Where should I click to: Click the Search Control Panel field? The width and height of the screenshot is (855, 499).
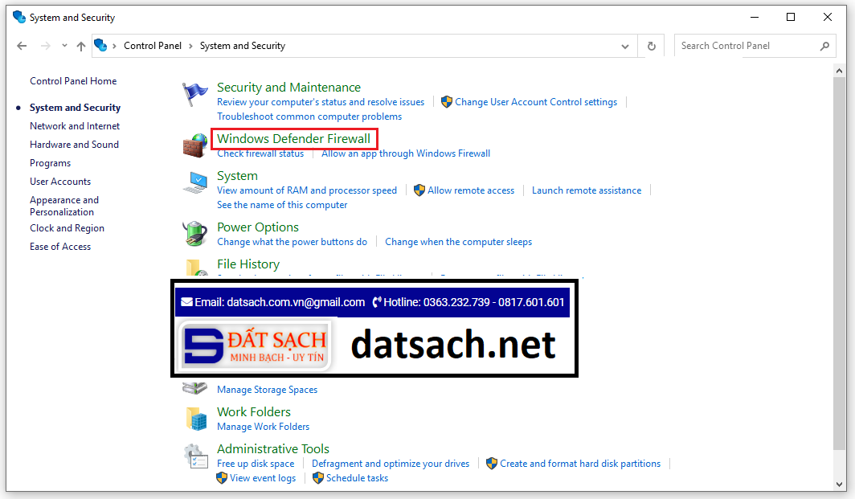(747, 47)
